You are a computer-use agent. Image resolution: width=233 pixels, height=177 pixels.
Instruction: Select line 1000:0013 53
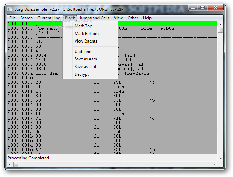[112, 100]
